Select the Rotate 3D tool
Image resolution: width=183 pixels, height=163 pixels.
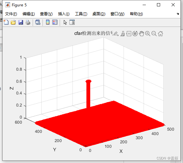[135, 34]
